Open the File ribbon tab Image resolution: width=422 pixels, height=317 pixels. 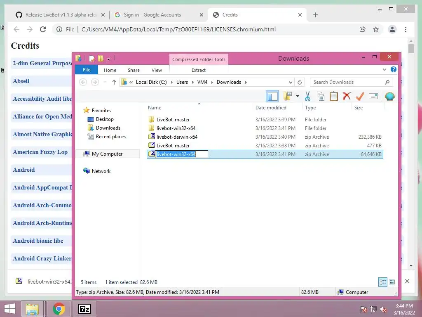click(x=87, y=70)
